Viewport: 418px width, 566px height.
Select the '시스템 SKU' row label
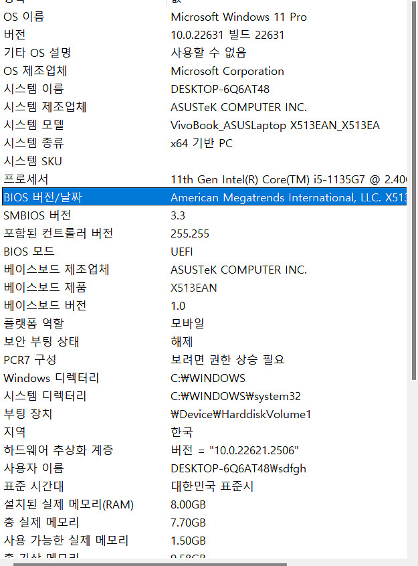33,161
